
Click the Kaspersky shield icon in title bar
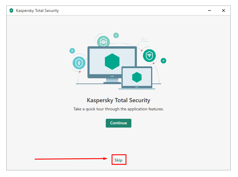[x=11, y=10]
